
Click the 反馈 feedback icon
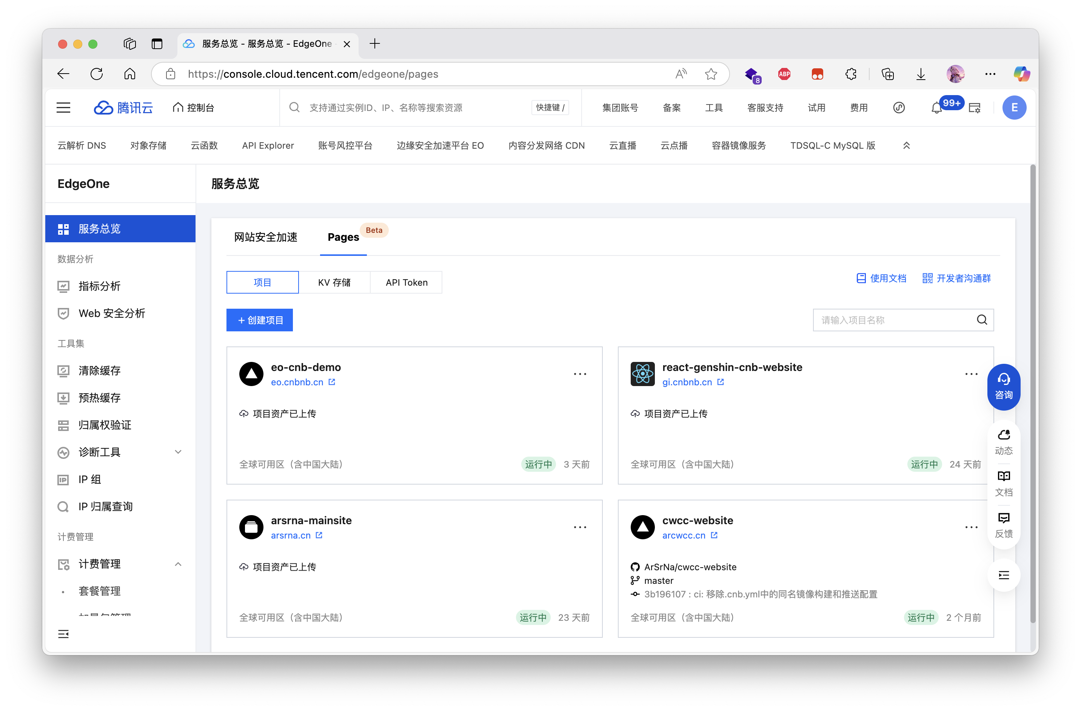[1004, 525]
